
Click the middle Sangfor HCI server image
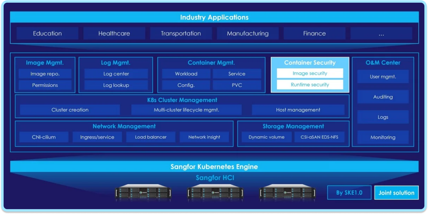(215, 193)
